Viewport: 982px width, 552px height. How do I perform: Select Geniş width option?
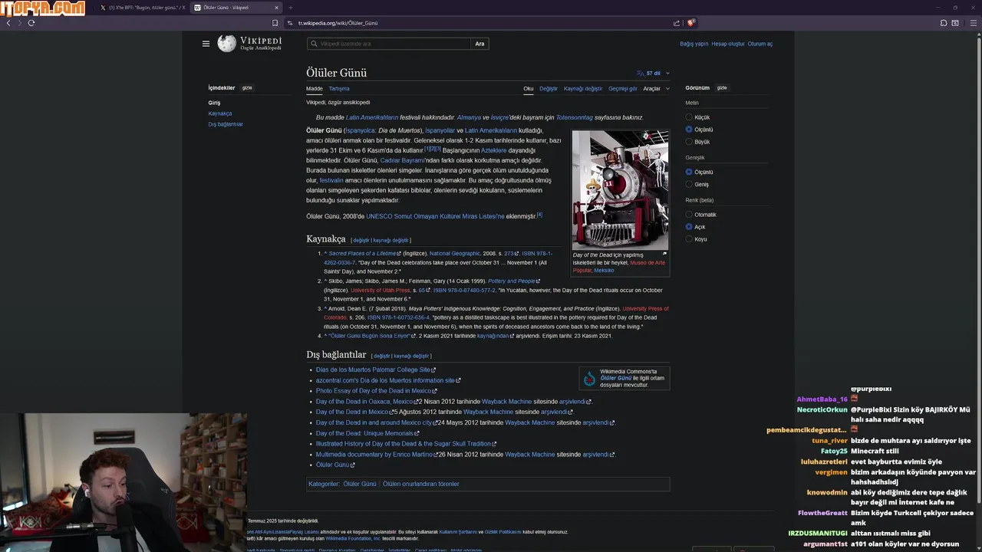coord(689,185)
